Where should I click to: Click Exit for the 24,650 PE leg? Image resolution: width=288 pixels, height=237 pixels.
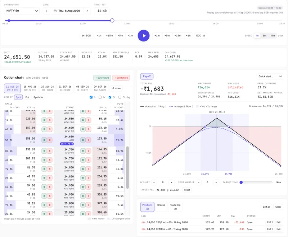278,229
